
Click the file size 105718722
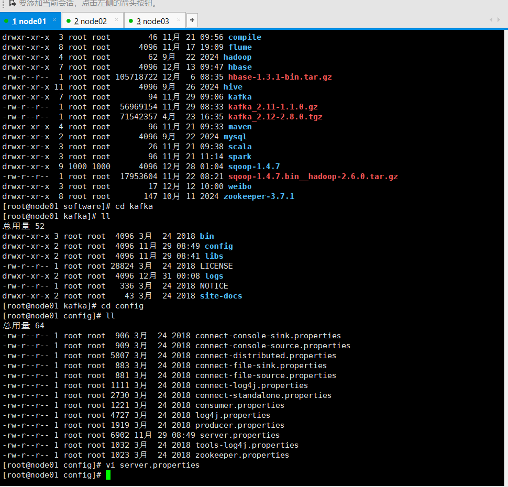[x=136, y=77]
